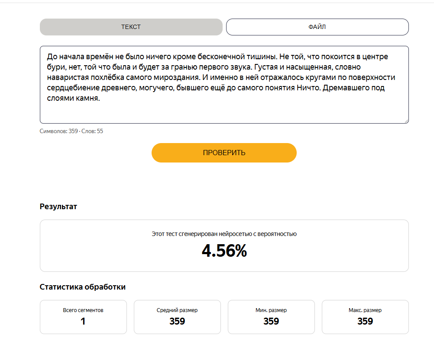Click the Символов: 359 counter

click(58, 131)
